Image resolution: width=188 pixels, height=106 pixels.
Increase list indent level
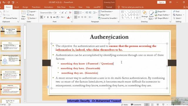click(x=90, y=13)
